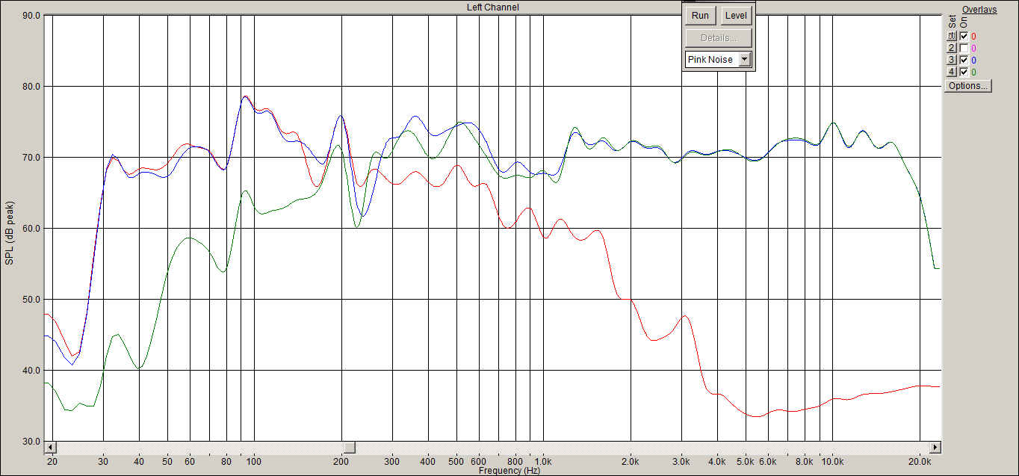Click the scrollbar right arrow
The width and height of the screenshot is (1019, 476).
[935, 448]
